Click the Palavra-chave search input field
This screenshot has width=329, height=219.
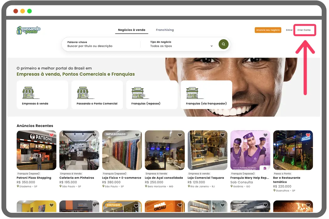(100, 46)
